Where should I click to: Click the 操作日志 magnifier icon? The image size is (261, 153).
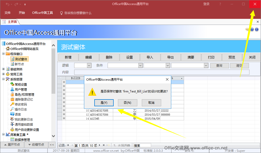tap(12, 109)
